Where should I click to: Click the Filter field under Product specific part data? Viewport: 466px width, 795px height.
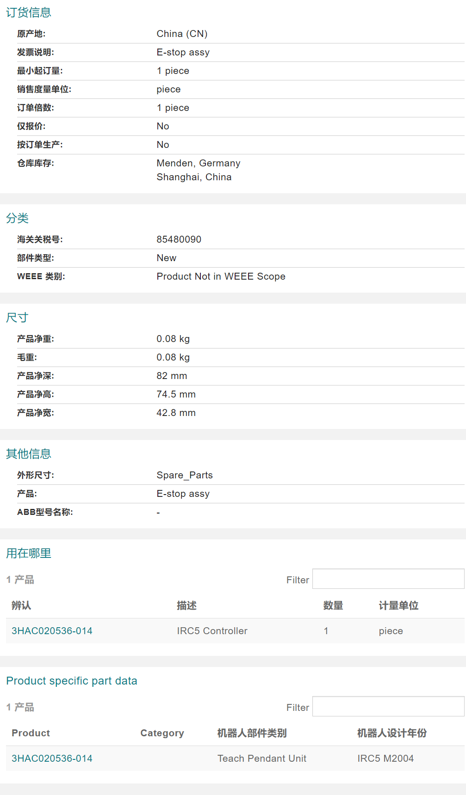point(388,707)
